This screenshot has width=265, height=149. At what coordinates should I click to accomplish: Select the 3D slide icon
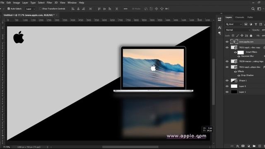click(162, 9)
